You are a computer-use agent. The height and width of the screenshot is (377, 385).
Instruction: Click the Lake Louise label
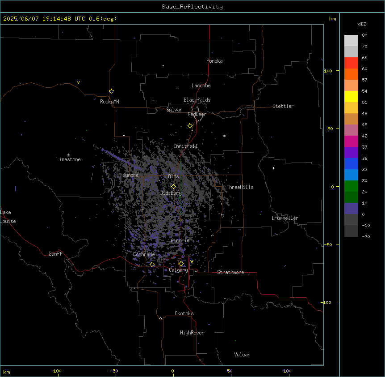(8, 217)
